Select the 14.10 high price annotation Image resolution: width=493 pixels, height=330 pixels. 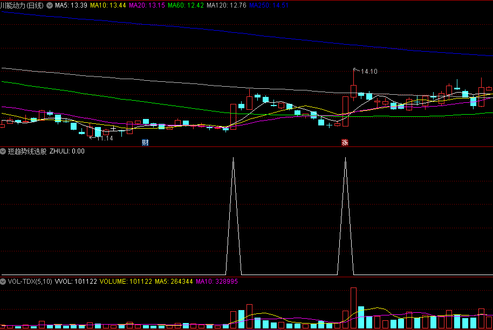[x=369, y=72]
